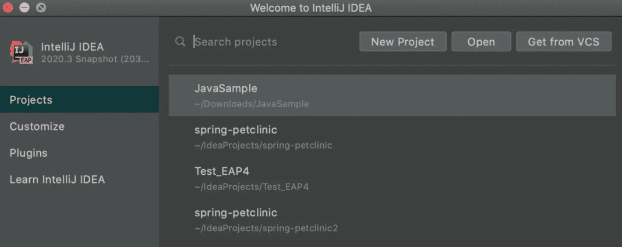Open spring-petclinic in ~/IdeaProjects/spring-petclinic
This screenshot has height=247, width=622.
point(392,137)
